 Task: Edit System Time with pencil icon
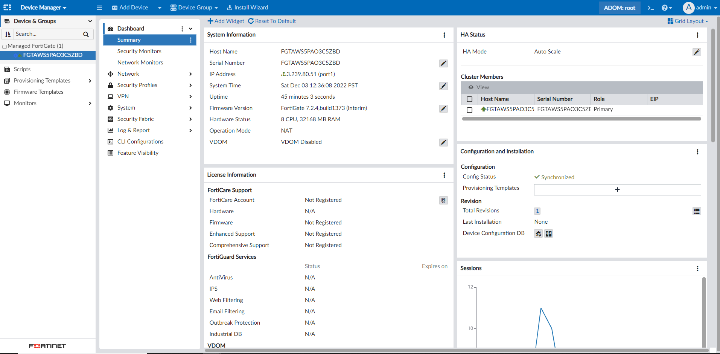(443, 86)
